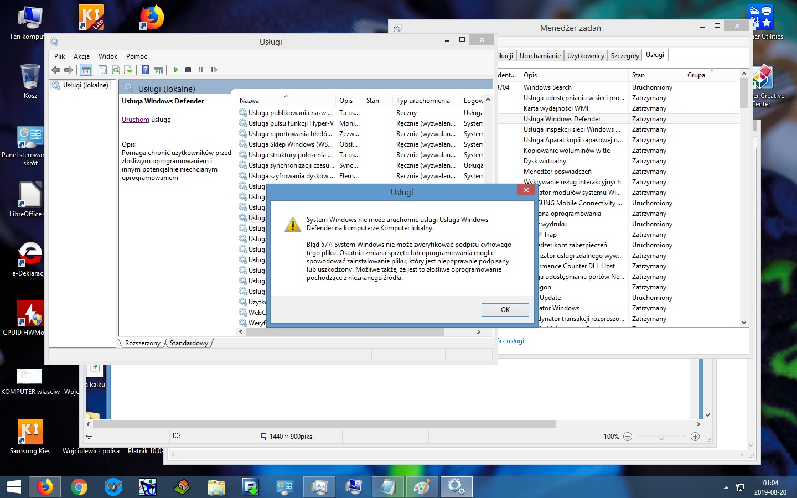Toggle the action pane show/hide icon
This screenshot has width=797, height=498.
[x=158, y=70]
